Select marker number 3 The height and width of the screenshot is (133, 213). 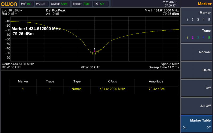198,20
